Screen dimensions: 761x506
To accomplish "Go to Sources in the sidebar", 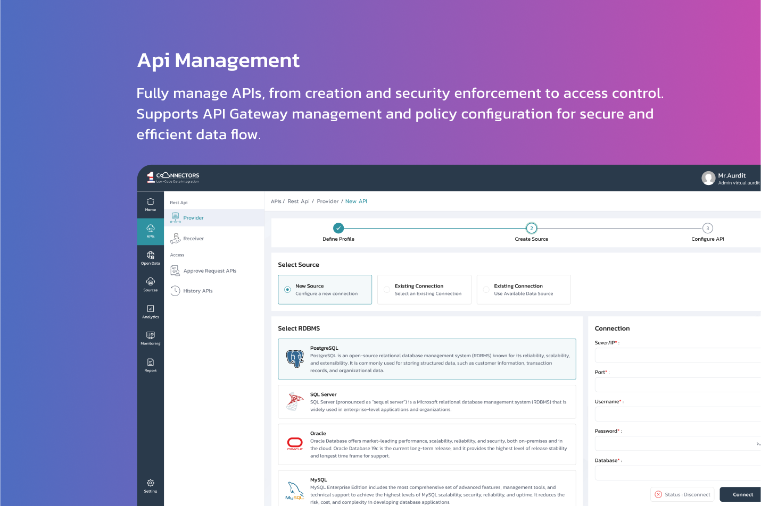I will (x=151, y=285).
